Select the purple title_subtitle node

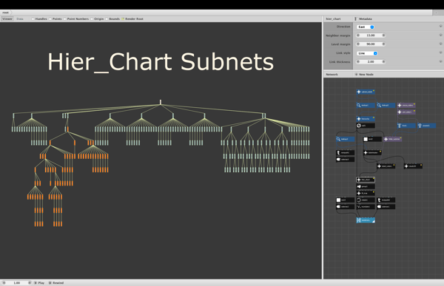coord(393,139)
